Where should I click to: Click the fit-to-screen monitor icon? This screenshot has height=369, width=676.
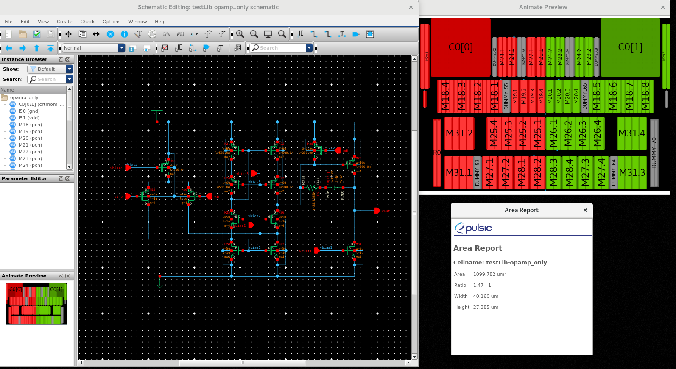pos(268,34)
